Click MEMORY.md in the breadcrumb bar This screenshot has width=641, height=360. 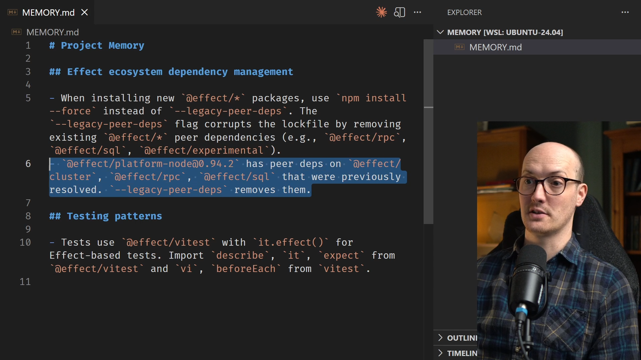52,32
